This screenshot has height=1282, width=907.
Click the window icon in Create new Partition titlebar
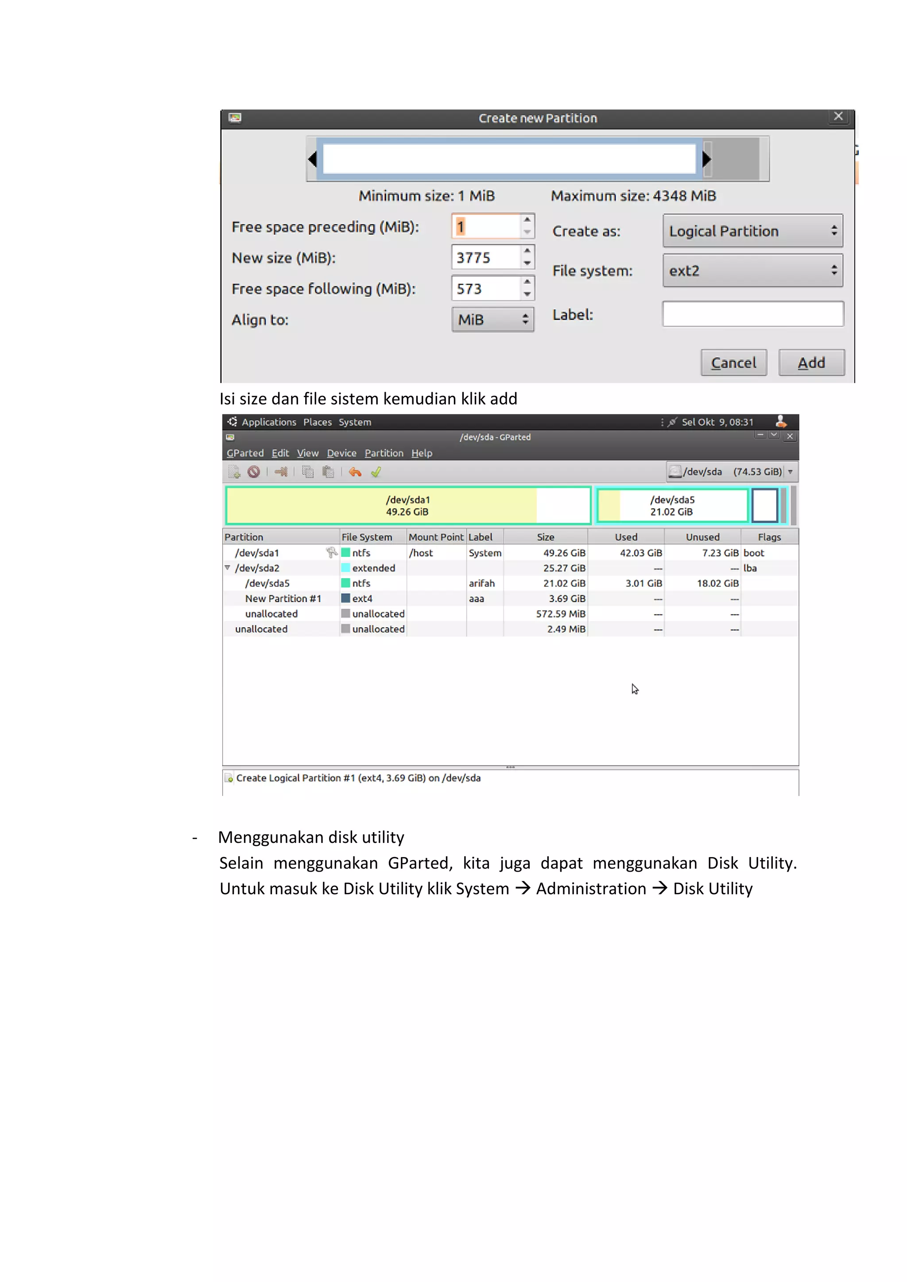[x=235, y=118]
